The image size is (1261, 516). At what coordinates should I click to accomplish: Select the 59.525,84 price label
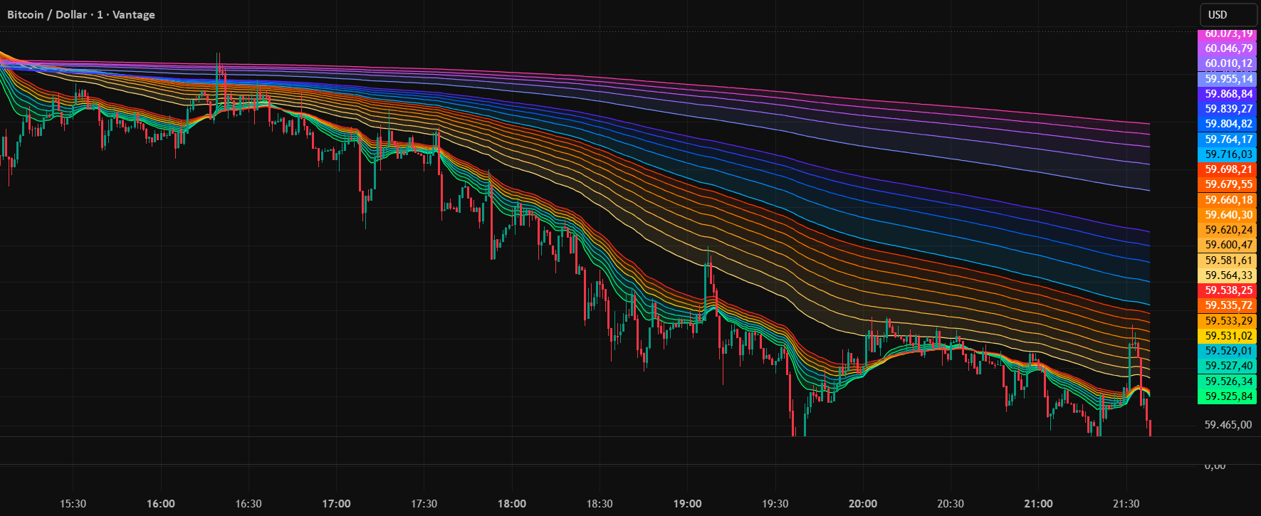click(x=1228, y=396)
